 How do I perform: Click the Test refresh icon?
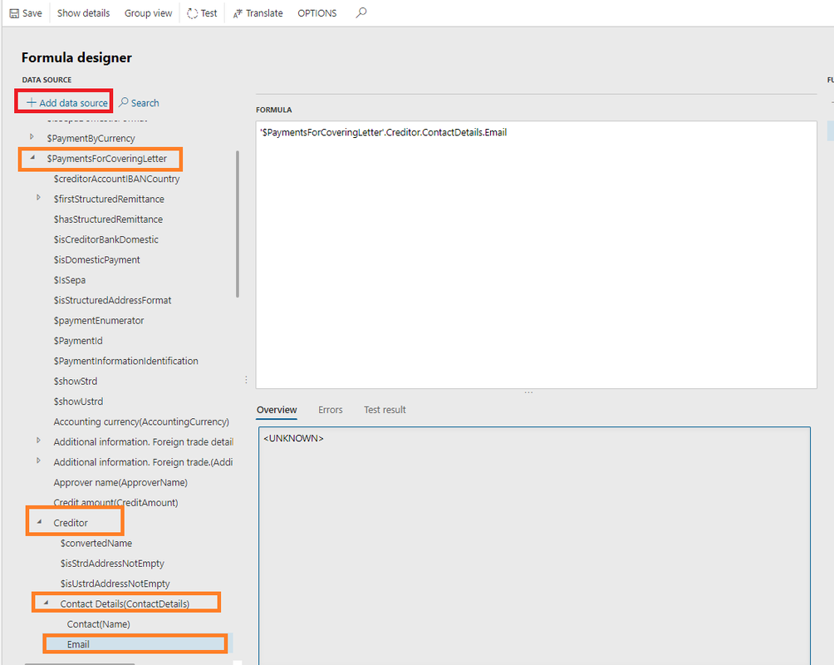point(193,13)
